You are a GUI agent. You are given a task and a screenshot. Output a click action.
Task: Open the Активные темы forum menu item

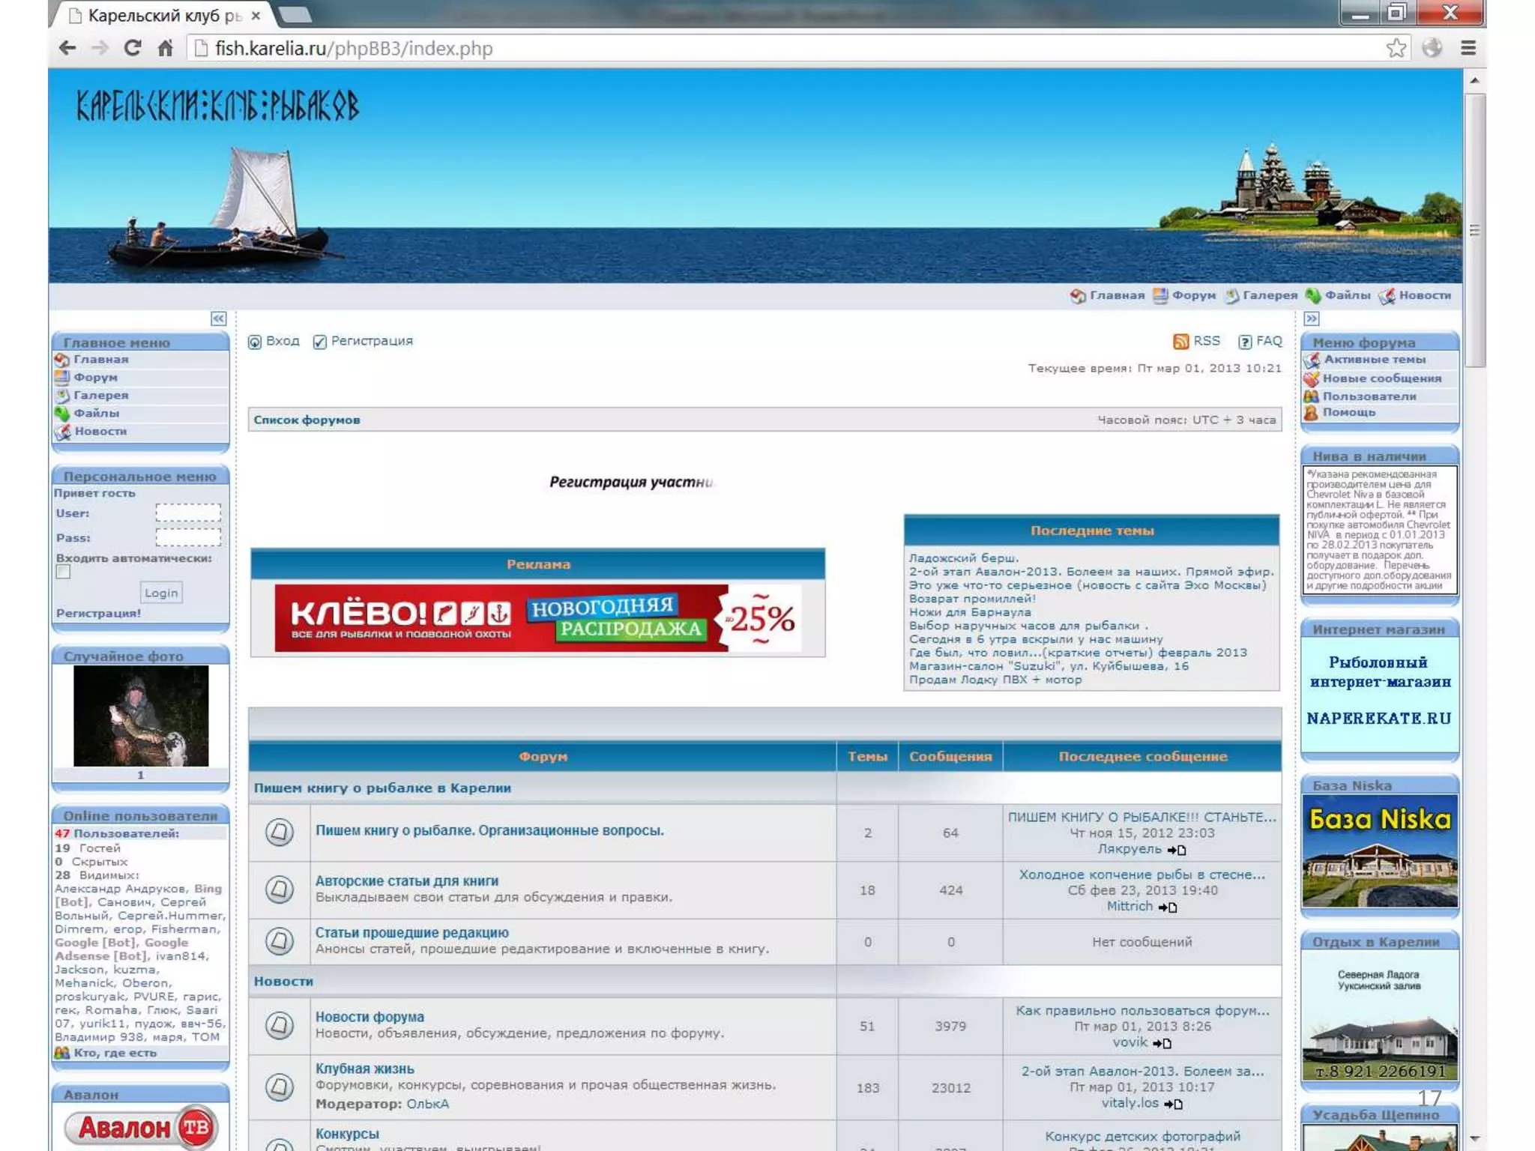[x=1374, y=360]
